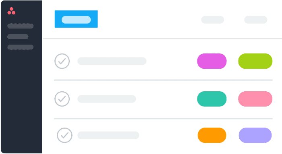
Task: Select the orange tag in third row
Action: pyautogui.click(x=212, y=135)
